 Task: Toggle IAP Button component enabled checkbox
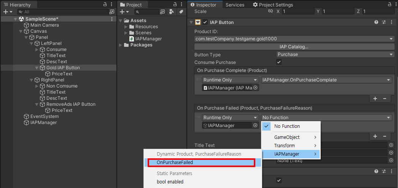205,22
